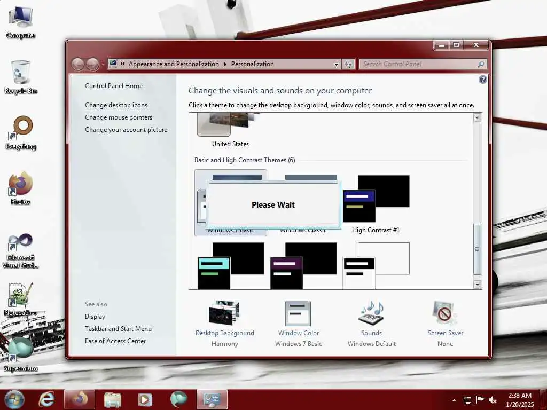Open the Display link under See also

click(95, 317)
